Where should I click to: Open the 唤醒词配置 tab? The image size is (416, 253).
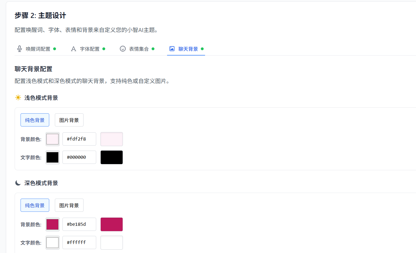[x=36, y=49]
